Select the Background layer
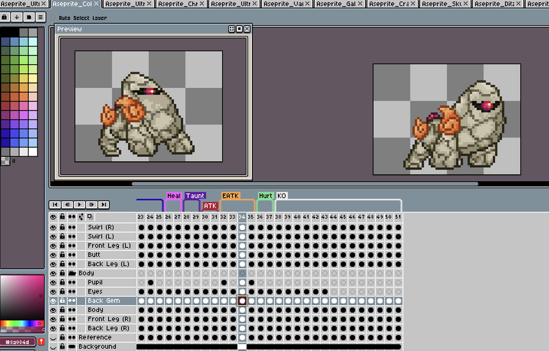549x351 pixels. [98, 347]
